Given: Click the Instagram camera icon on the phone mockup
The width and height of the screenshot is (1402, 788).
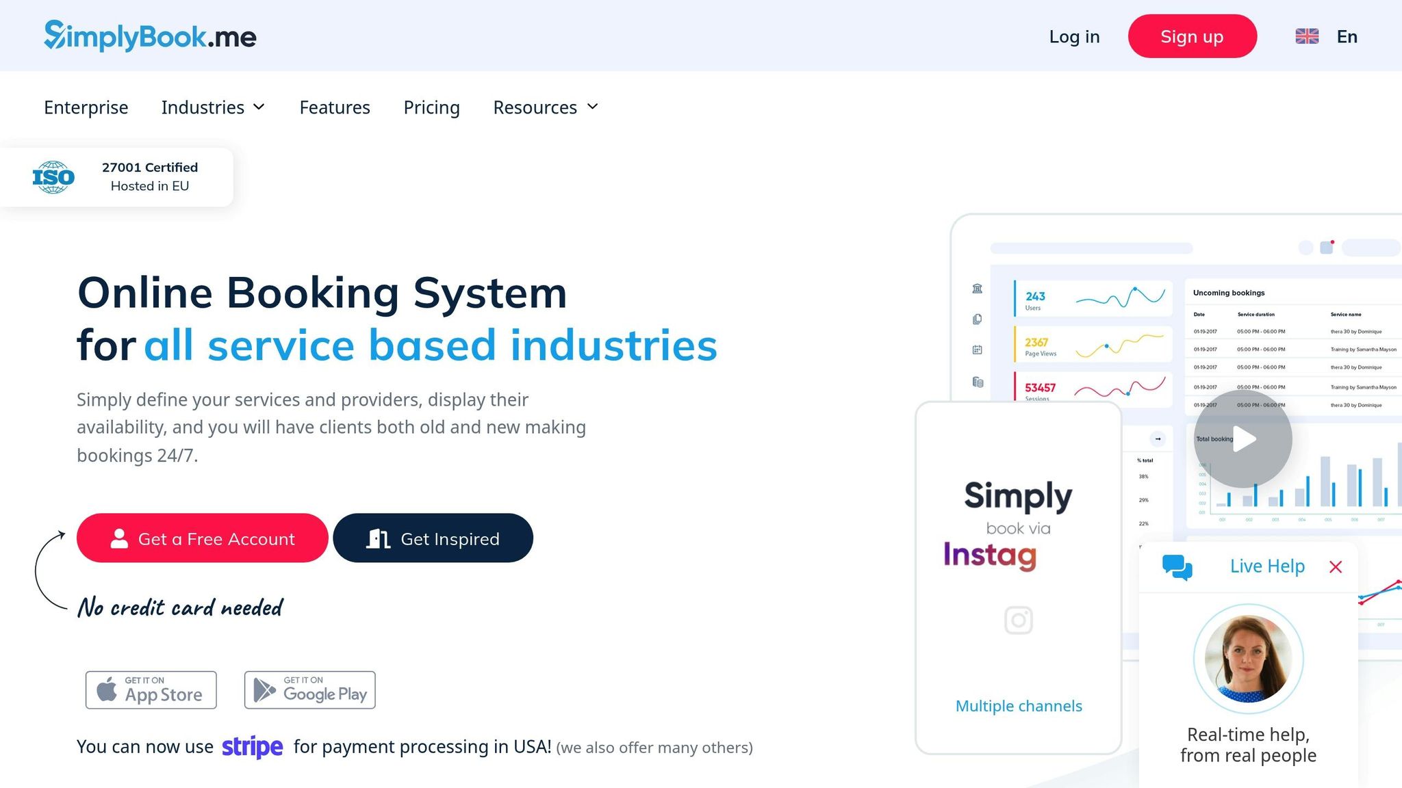Looking at the screenshot, I should 1018,620.
